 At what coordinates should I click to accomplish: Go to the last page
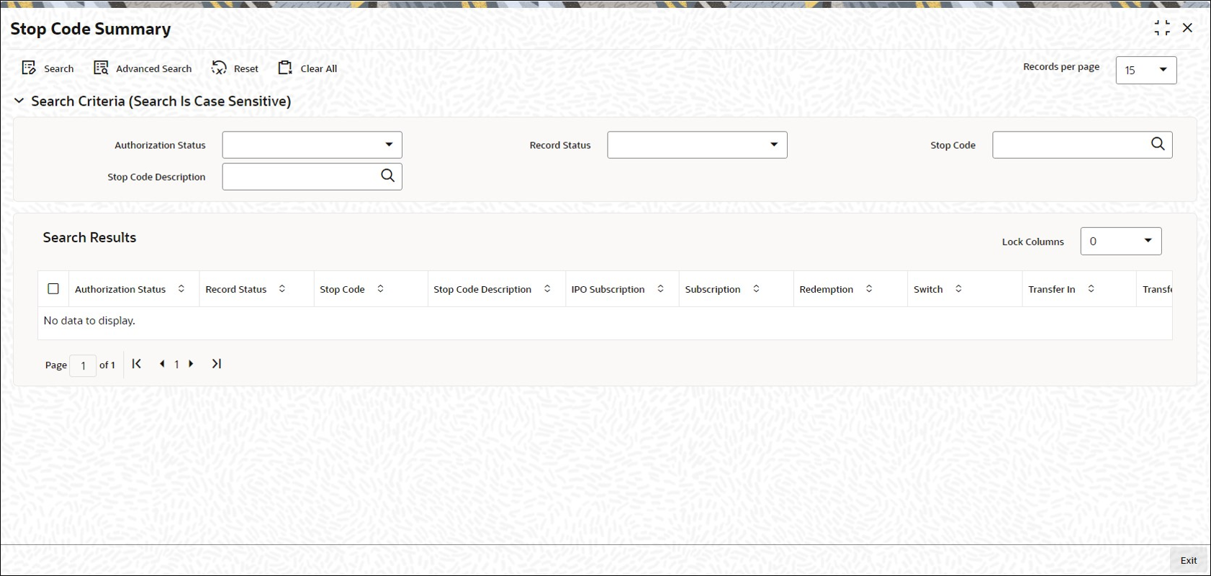(216, 364)
